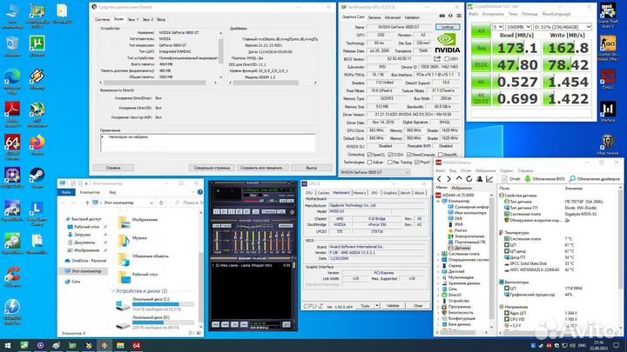Toggle the Winamp equalizer ON button

[x=216, y=226]
